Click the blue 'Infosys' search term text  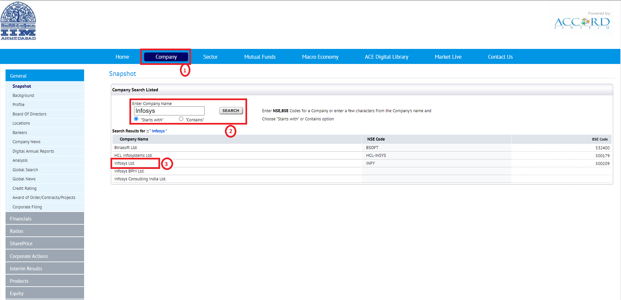pos(158,131)
